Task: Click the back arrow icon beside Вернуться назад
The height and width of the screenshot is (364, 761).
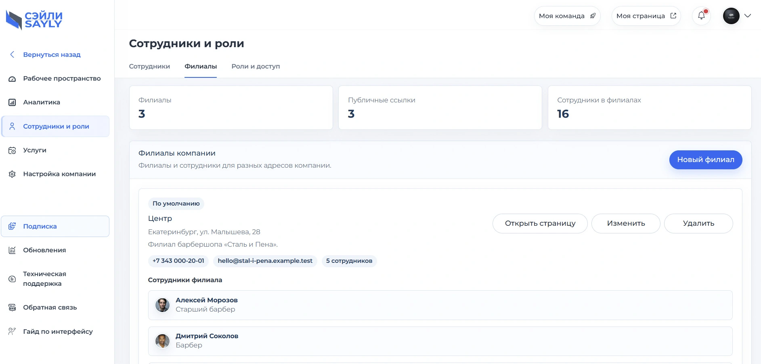Action: coord(12,54)
